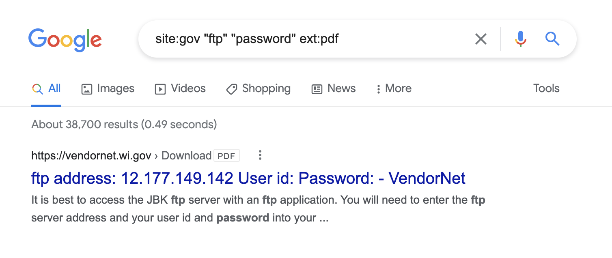The height and width of the screenshot is (258, 612).
Task: Click the Shopping tab tag icon
Action: (232, 89)
